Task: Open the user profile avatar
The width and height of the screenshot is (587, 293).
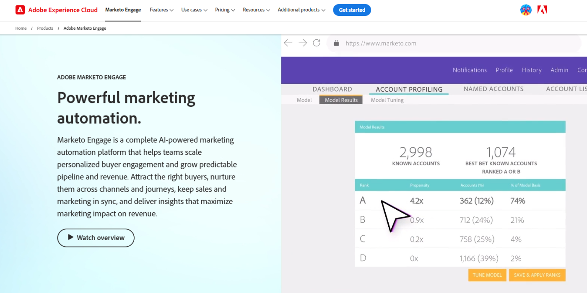Action: pos(526,10)
